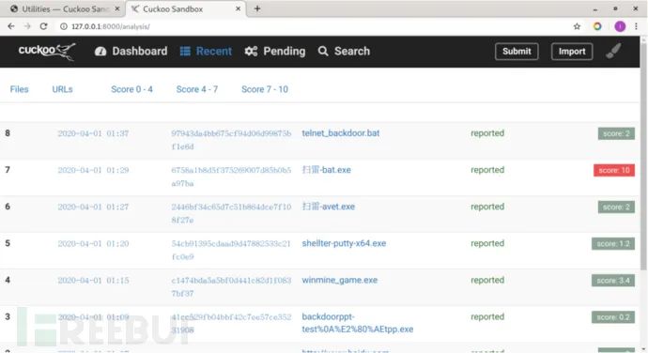
Task: Filter analyses by Score 7 - 10
Action: [x=265, y=89]
